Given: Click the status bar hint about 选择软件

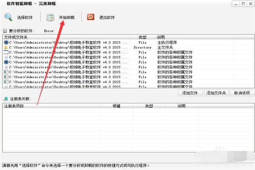Looking at the screenshot, I should click(x=76, y=166).
